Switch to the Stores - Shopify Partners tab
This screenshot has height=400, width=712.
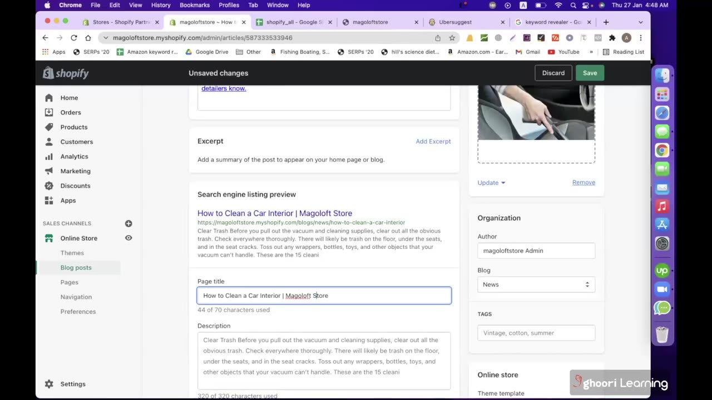coord(121,22)
